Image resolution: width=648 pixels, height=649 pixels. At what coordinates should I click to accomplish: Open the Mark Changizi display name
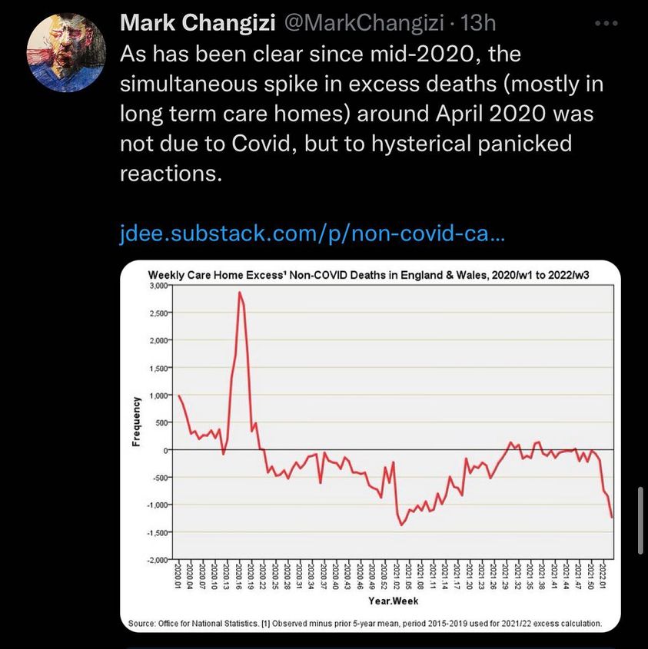click(198, 25)
